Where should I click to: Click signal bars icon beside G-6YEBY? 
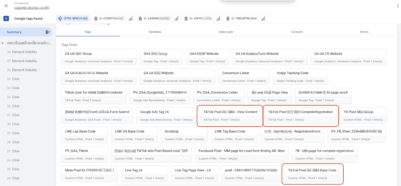[131, 18]
